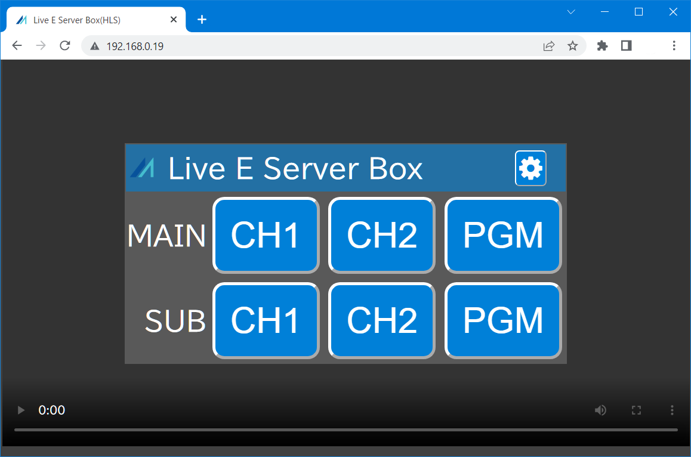Open Chrome three-dot menu
The width and height of the screenshot is (691, 457).
click(674, 45)
